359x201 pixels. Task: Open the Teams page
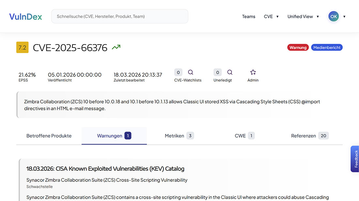(x=248, y=17)
